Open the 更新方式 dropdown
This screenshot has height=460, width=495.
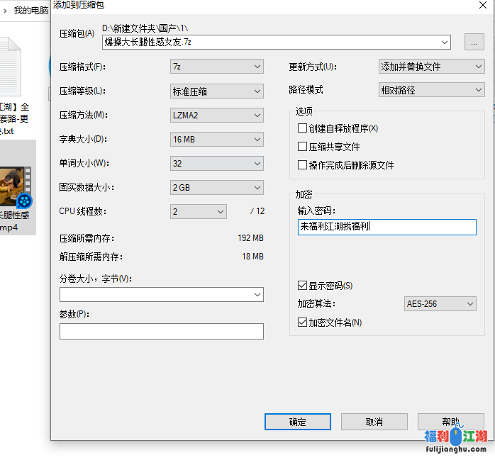click(x=431, y=67)
